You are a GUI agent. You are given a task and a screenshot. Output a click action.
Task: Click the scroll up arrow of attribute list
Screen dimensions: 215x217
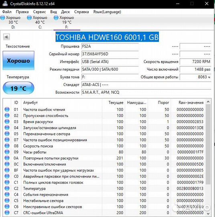[x=208, y=102]
